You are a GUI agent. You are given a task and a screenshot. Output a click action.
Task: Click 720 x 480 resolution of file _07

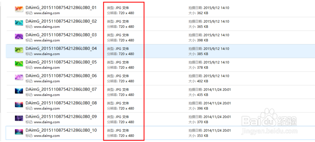point(126,95)
